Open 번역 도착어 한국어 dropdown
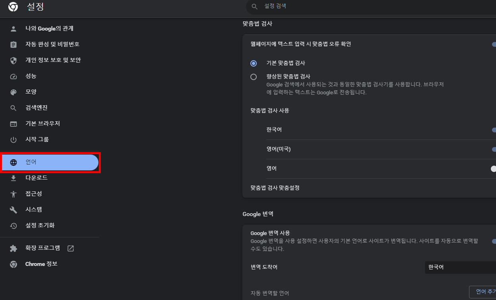Image resolution: width=496 pixels, height=300 pixels. click(460, 268)
